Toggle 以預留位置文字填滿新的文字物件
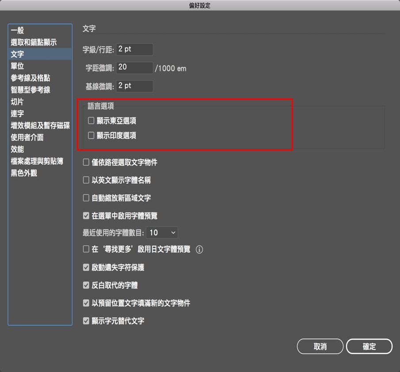Image resolution: width=400 pixels, height=372 pixels. point(86,303)
